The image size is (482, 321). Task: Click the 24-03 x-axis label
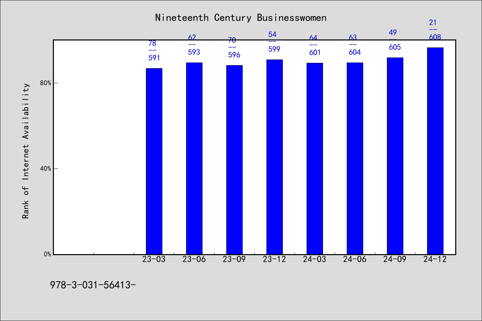(x=315, y=259)
